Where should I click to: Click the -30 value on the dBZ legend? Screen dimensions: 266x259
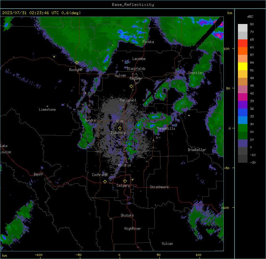pos(253,163)
